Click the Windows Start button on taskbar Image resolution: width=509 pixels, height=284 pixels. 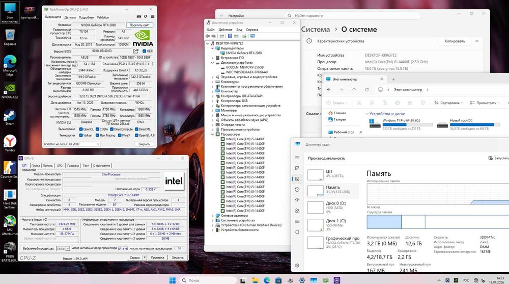coord(173,280)
